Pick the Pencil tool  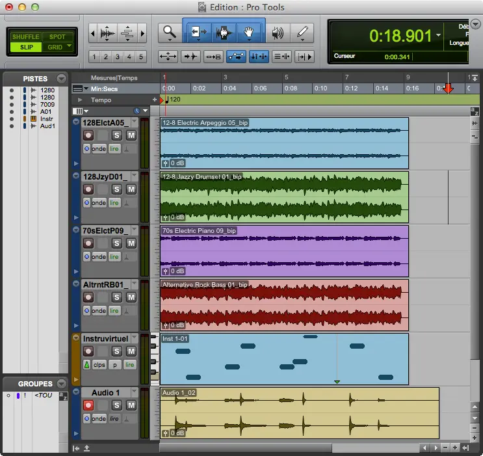point(302,33)
